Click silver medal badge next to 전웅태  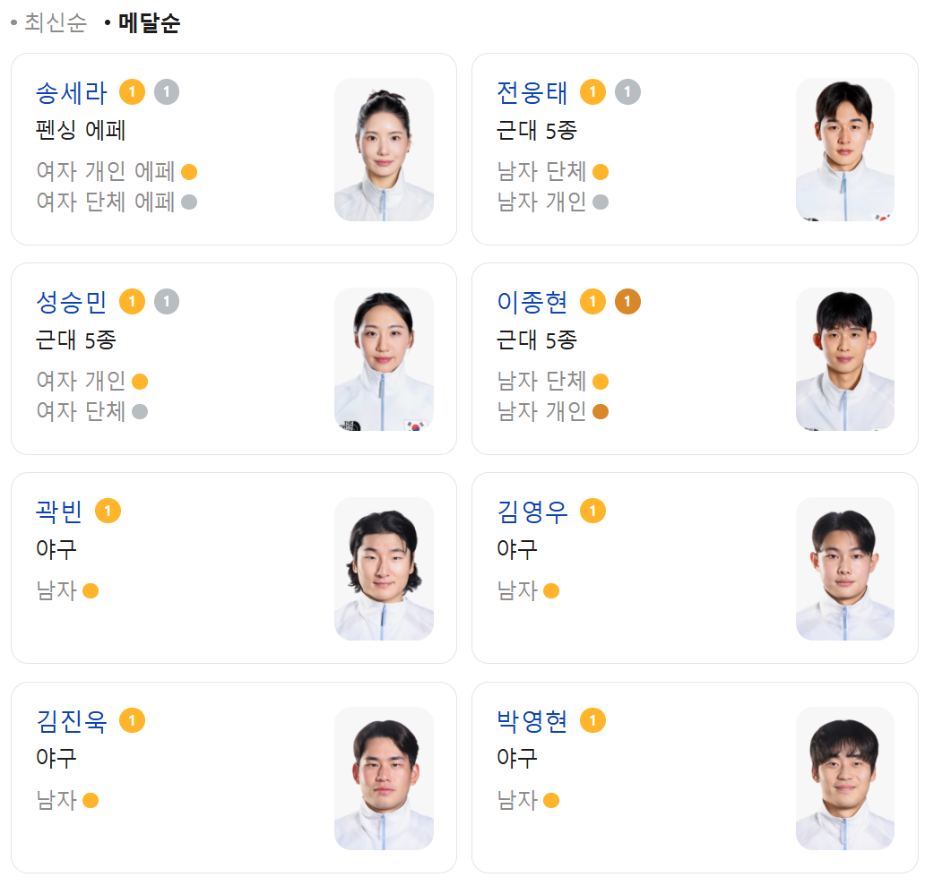coord(627,92)
